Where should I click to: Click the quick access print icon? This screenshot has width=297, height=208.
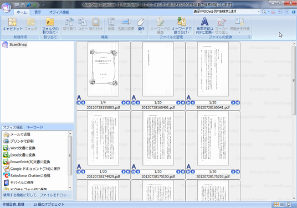23,5
